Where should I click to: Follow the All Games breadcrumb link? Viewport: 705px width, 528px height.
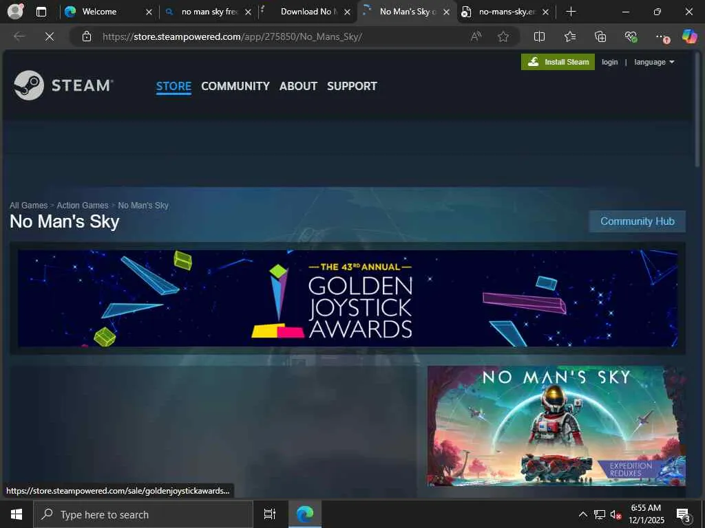29,205
